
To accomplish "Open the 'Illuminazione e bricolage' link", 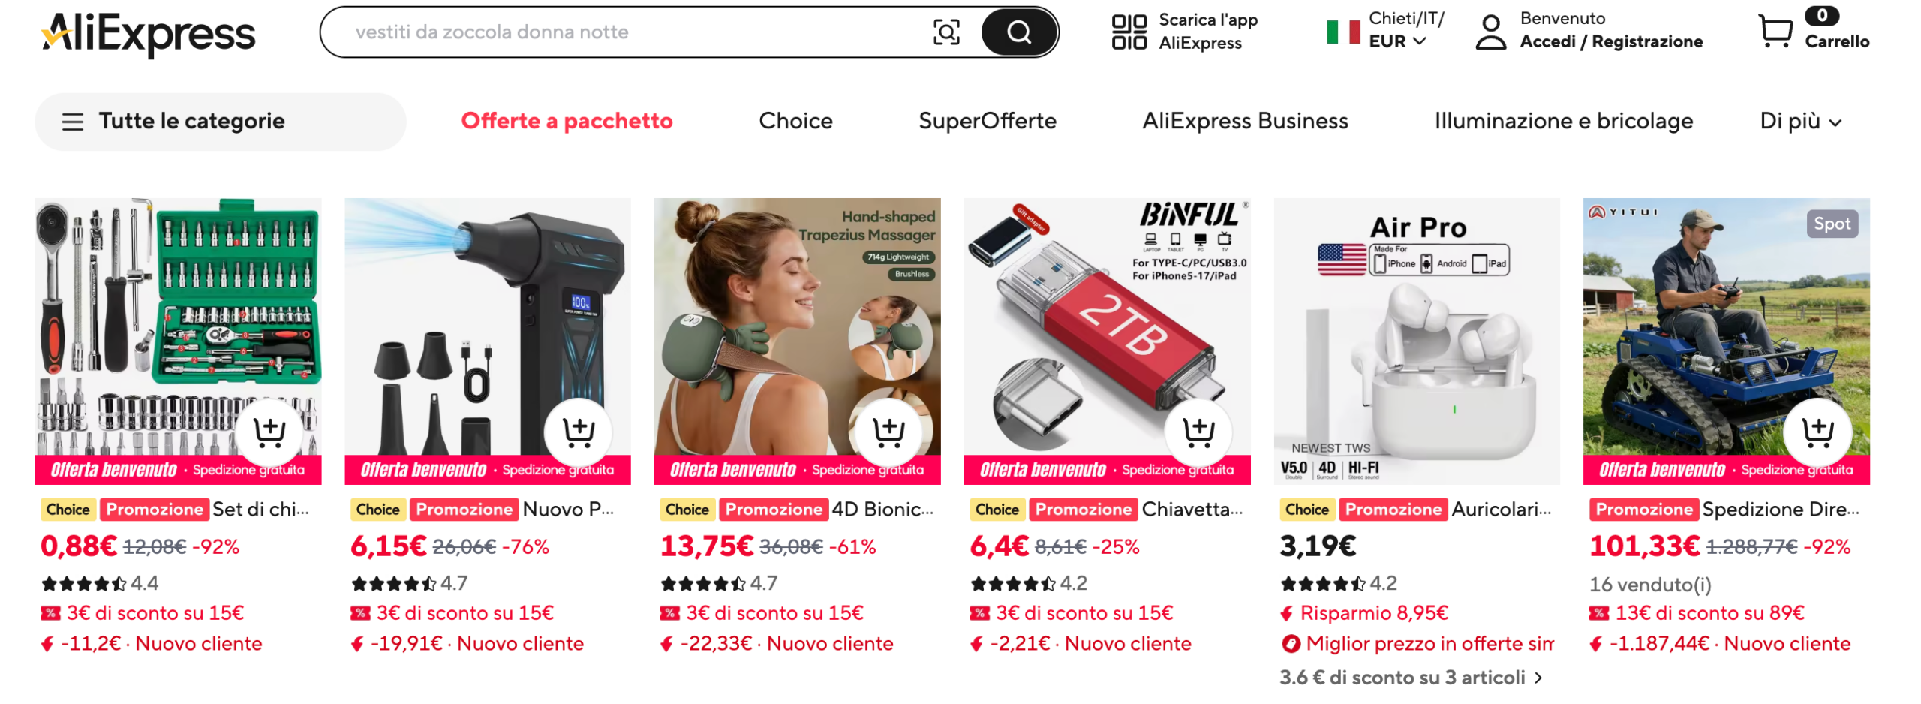I will (1562, 121).
